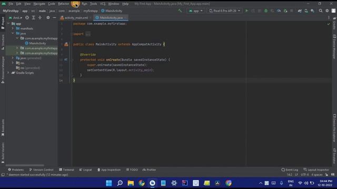Image resolution: width=337 pixels, height=189 pixels.
Task: Expand the Gradle Scripts node
Action: click(8, 73)
